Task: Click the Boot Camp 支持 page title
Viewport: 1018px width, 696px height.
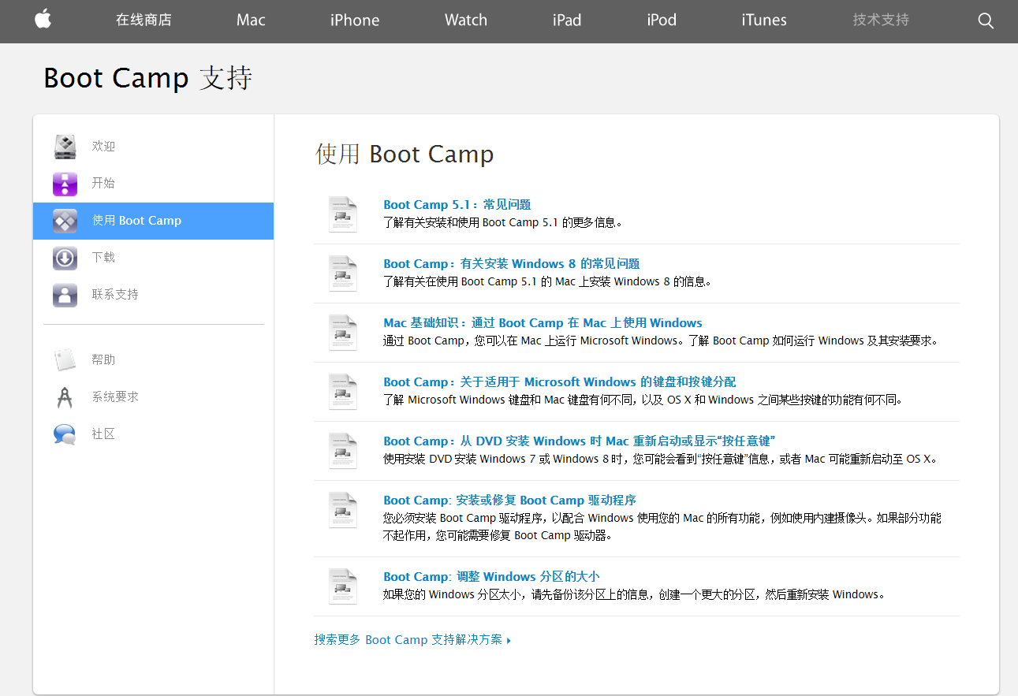Action: [x=148, y=78]
